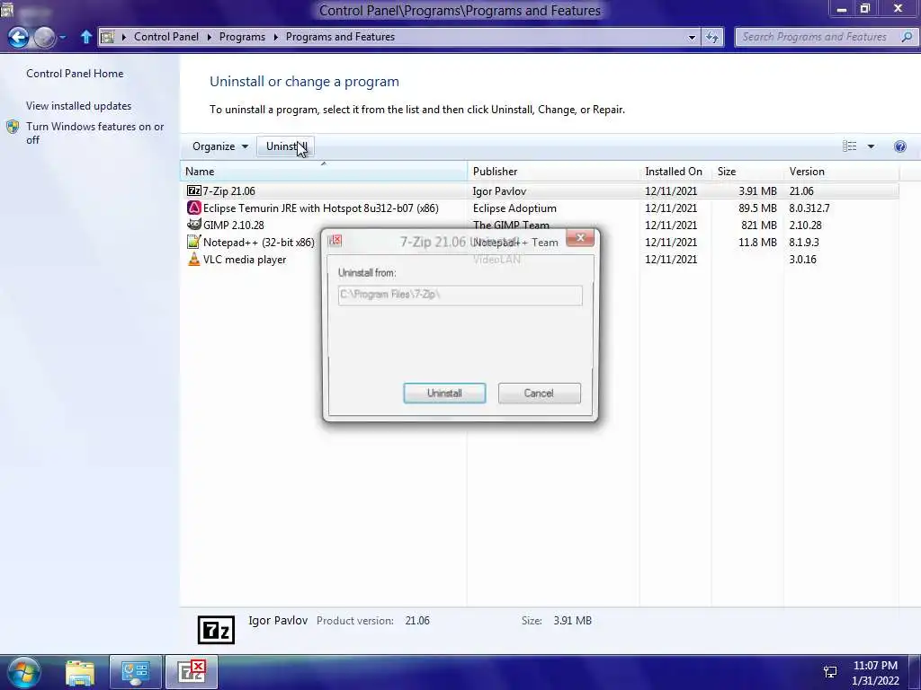This screenshot has width=921, height=690.
Task: Close the 7-Zip uninstall dialog
Action: click(580, 237)
